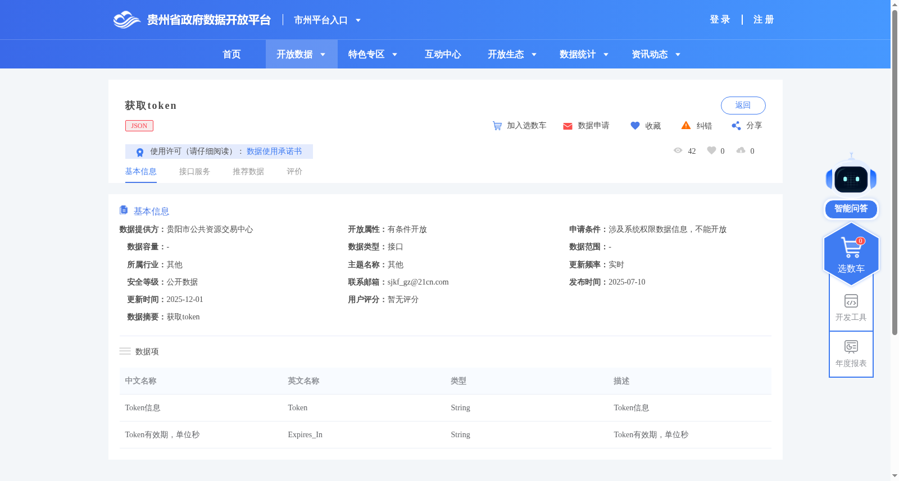This screenshot has width=899, height=481.
Task: Click the 贵州省政府数据开放平台 title
Action: [x=209, y=20]
